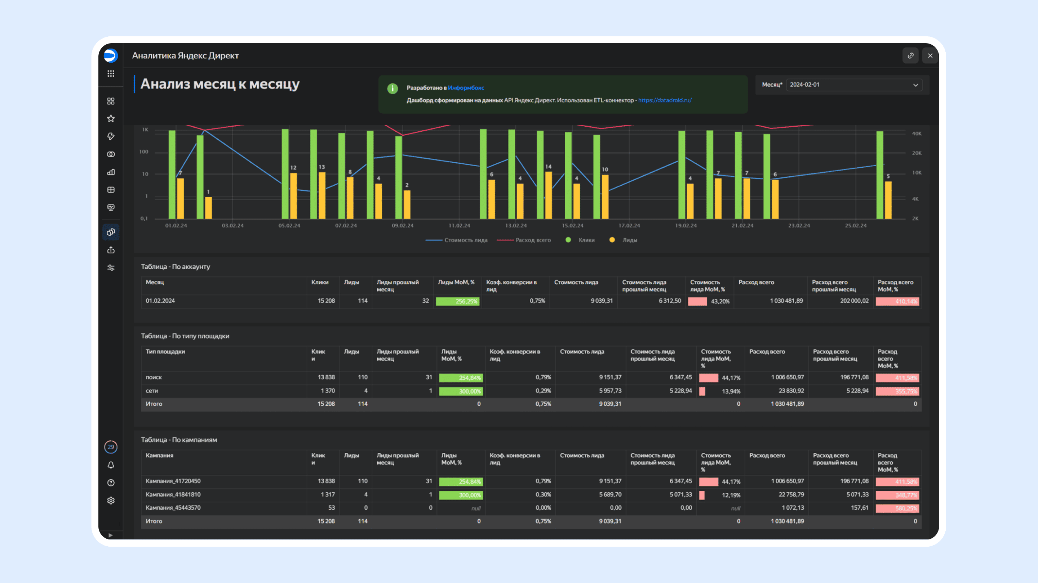Image resolution: width=1038 pixels, height=583 pixels.
Task: Expand sidebar with the bottom arrow
Action: tap(110, 535)
